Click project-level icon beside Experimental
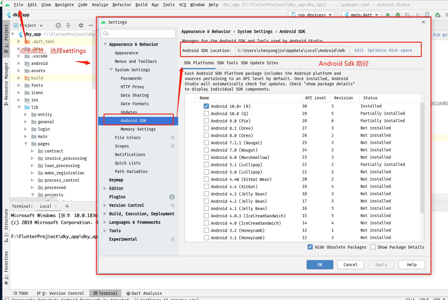448x300 pixels. click(173, 239)
